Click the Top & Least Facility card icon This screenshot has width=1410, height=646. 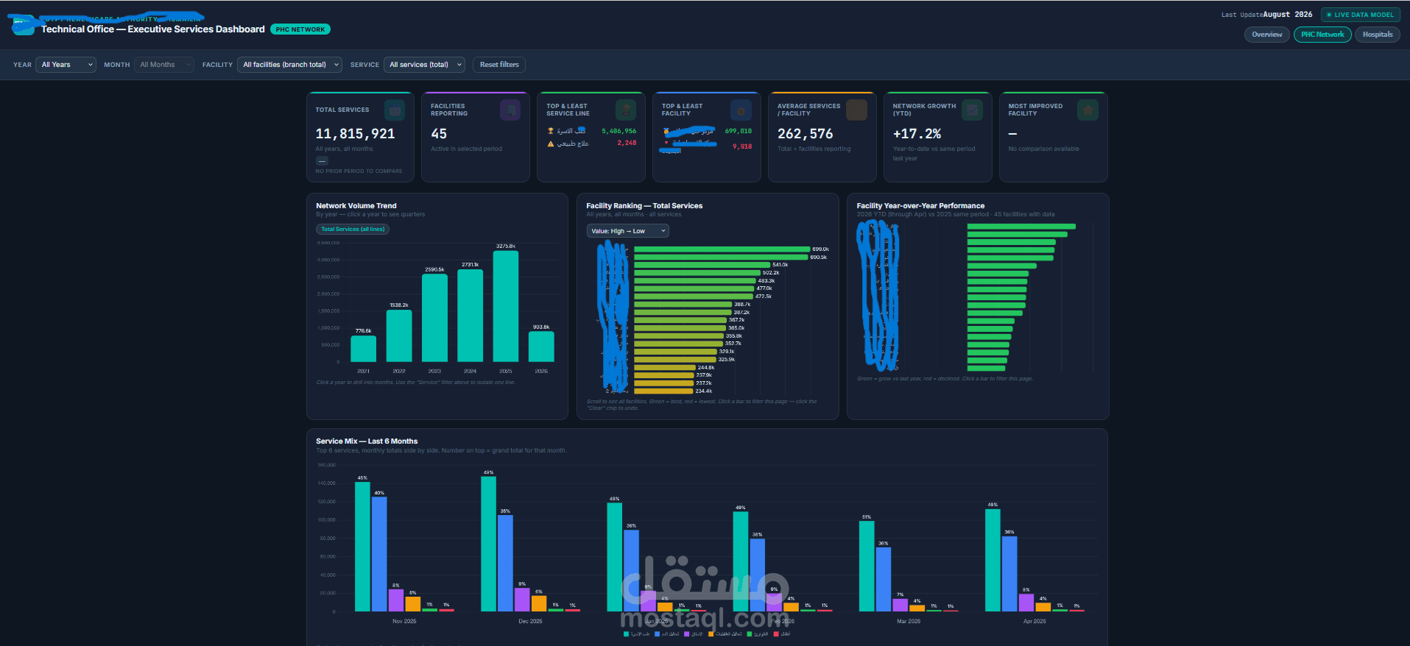[x=741, y=110]
